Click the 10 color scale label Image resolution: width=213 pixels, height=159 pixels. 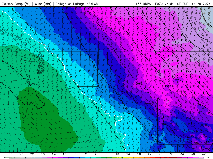[117, 154]
